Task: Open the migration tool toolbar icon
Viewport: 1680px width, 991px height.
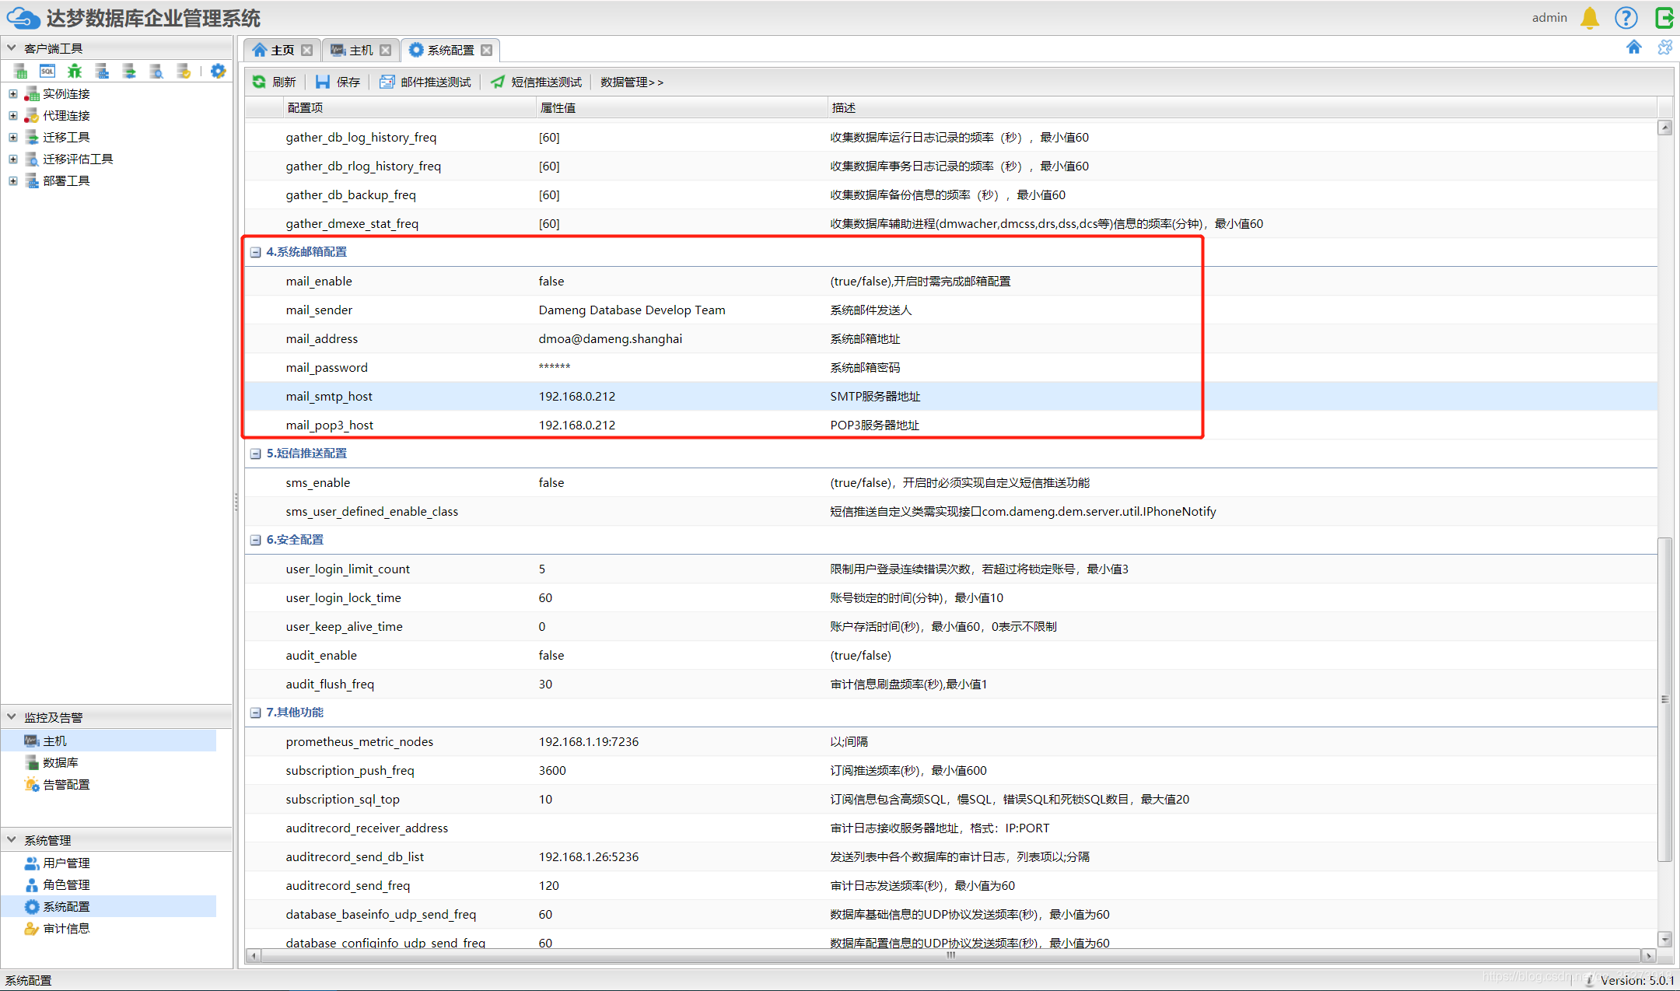Action: tap(129, 72)
